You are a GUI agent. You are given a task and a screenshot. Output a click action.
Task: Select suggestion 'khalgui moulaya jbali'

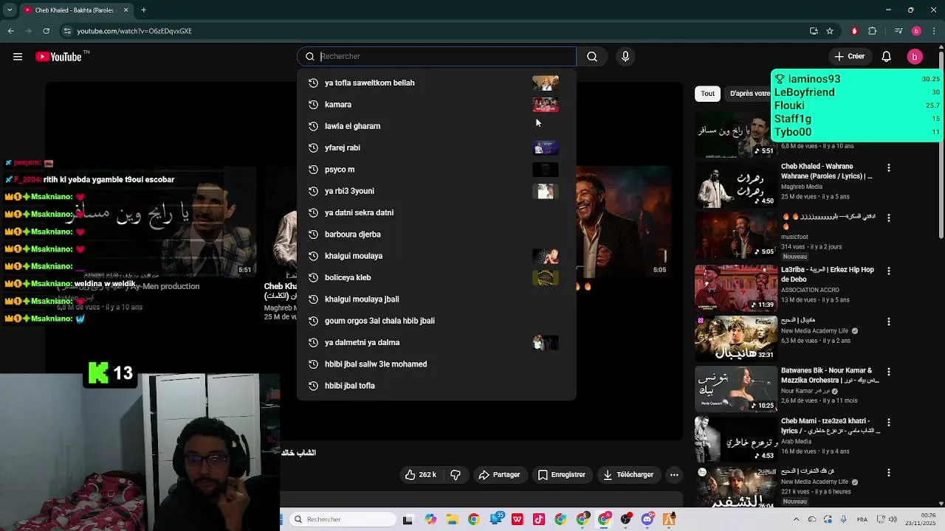point(436,299)
